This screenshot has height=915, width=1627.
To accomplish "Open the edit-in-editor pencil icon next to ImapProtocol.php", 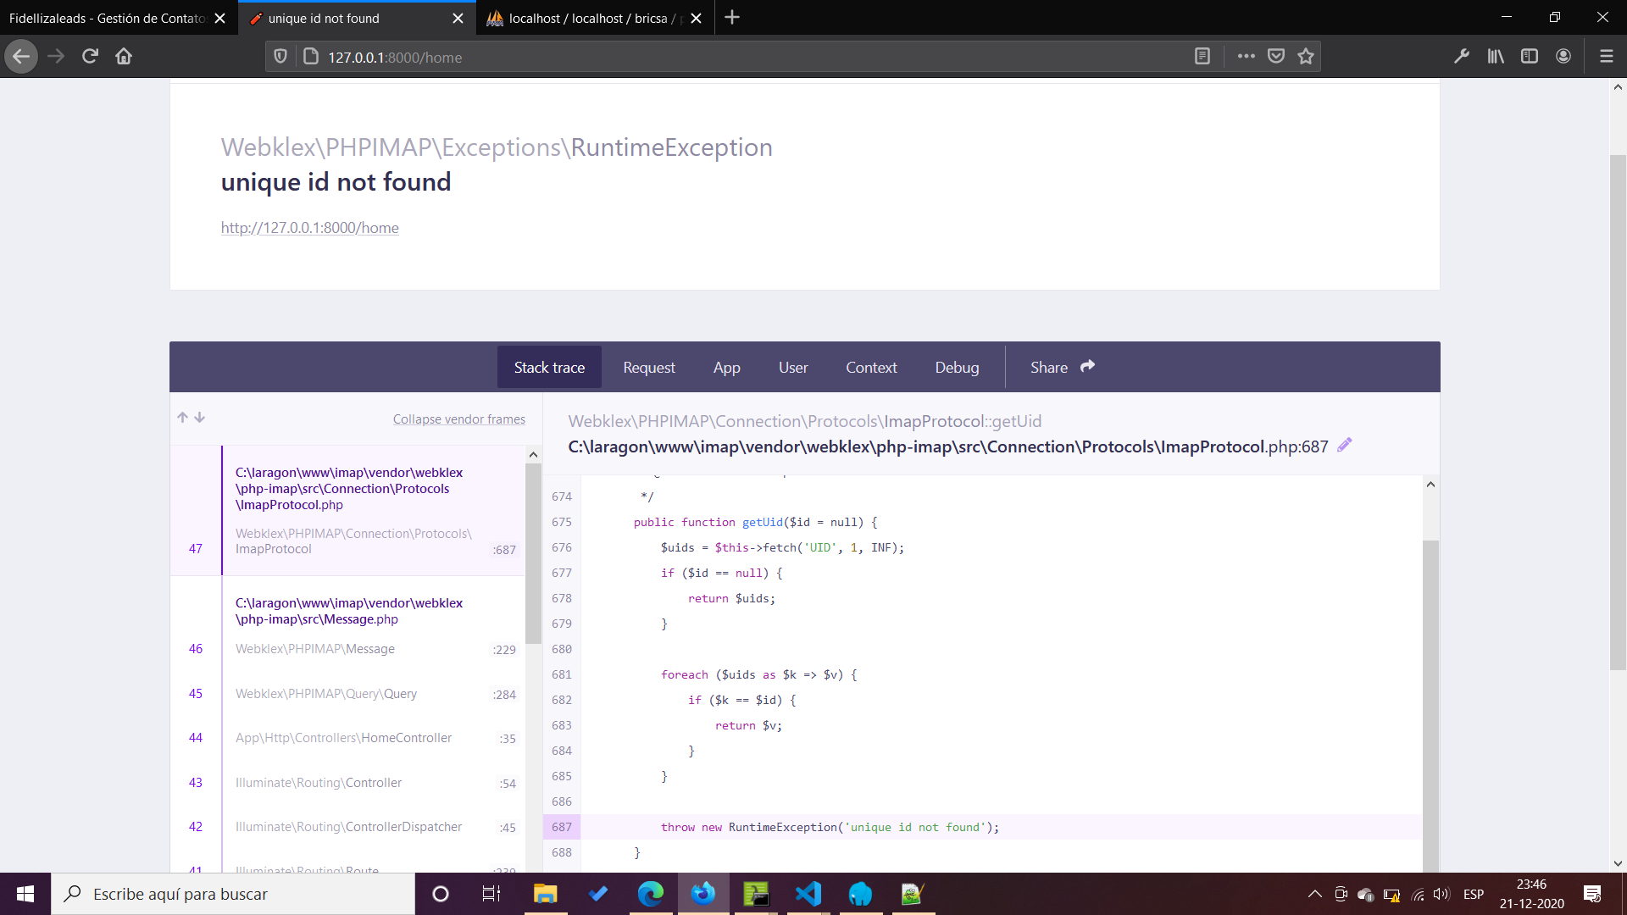I will tap(1345, 445).
